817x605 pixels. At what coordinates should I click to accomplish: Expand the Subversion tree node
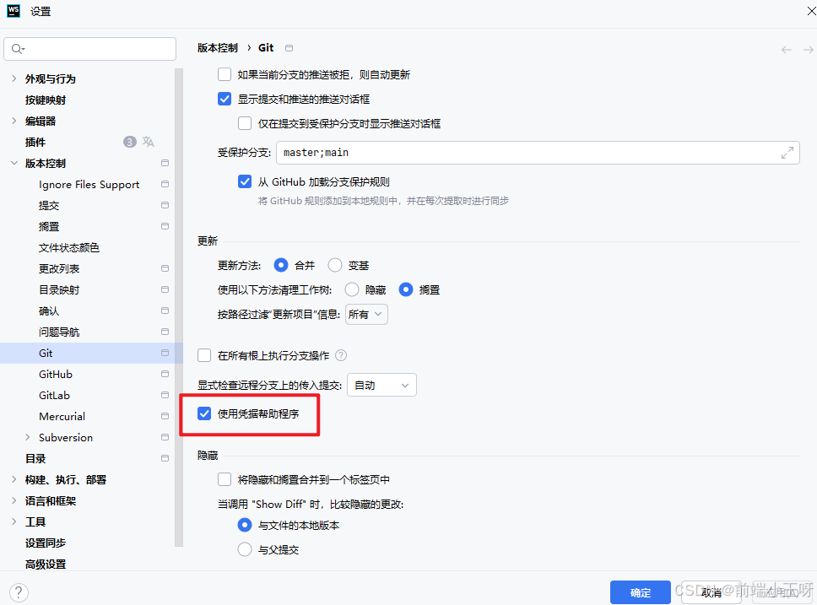click(x=28, y=437)
